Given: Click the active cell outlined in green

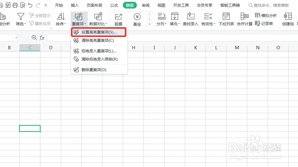Looking at the screenshot, I should [x=30, y=128].
